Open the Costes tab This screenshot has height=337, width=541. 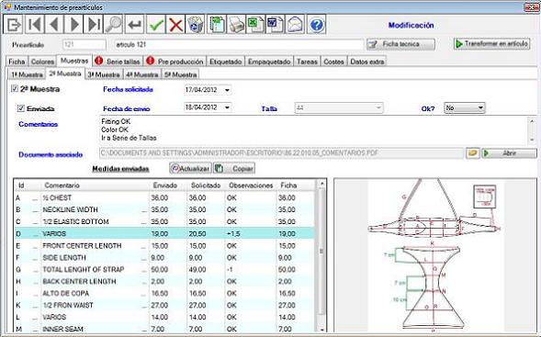333,62
